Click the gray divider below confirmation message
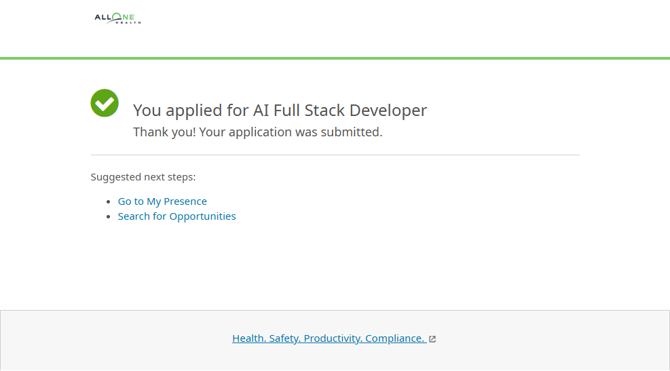This screenshot has width=670, height=371. pos(335,155)
